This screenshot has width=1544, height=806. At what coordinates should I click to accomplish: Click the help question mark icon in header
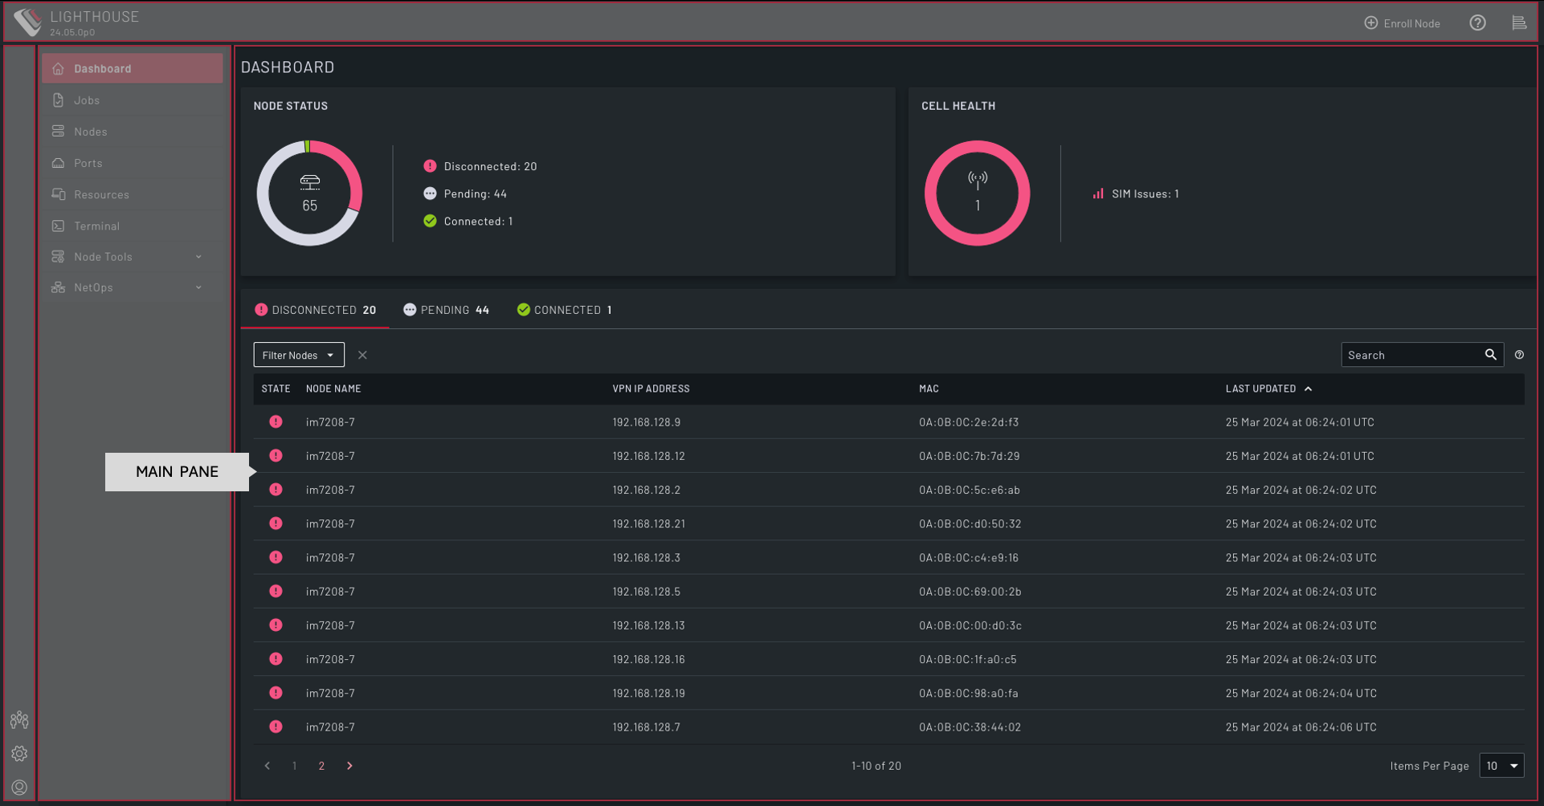(1477, 23)
